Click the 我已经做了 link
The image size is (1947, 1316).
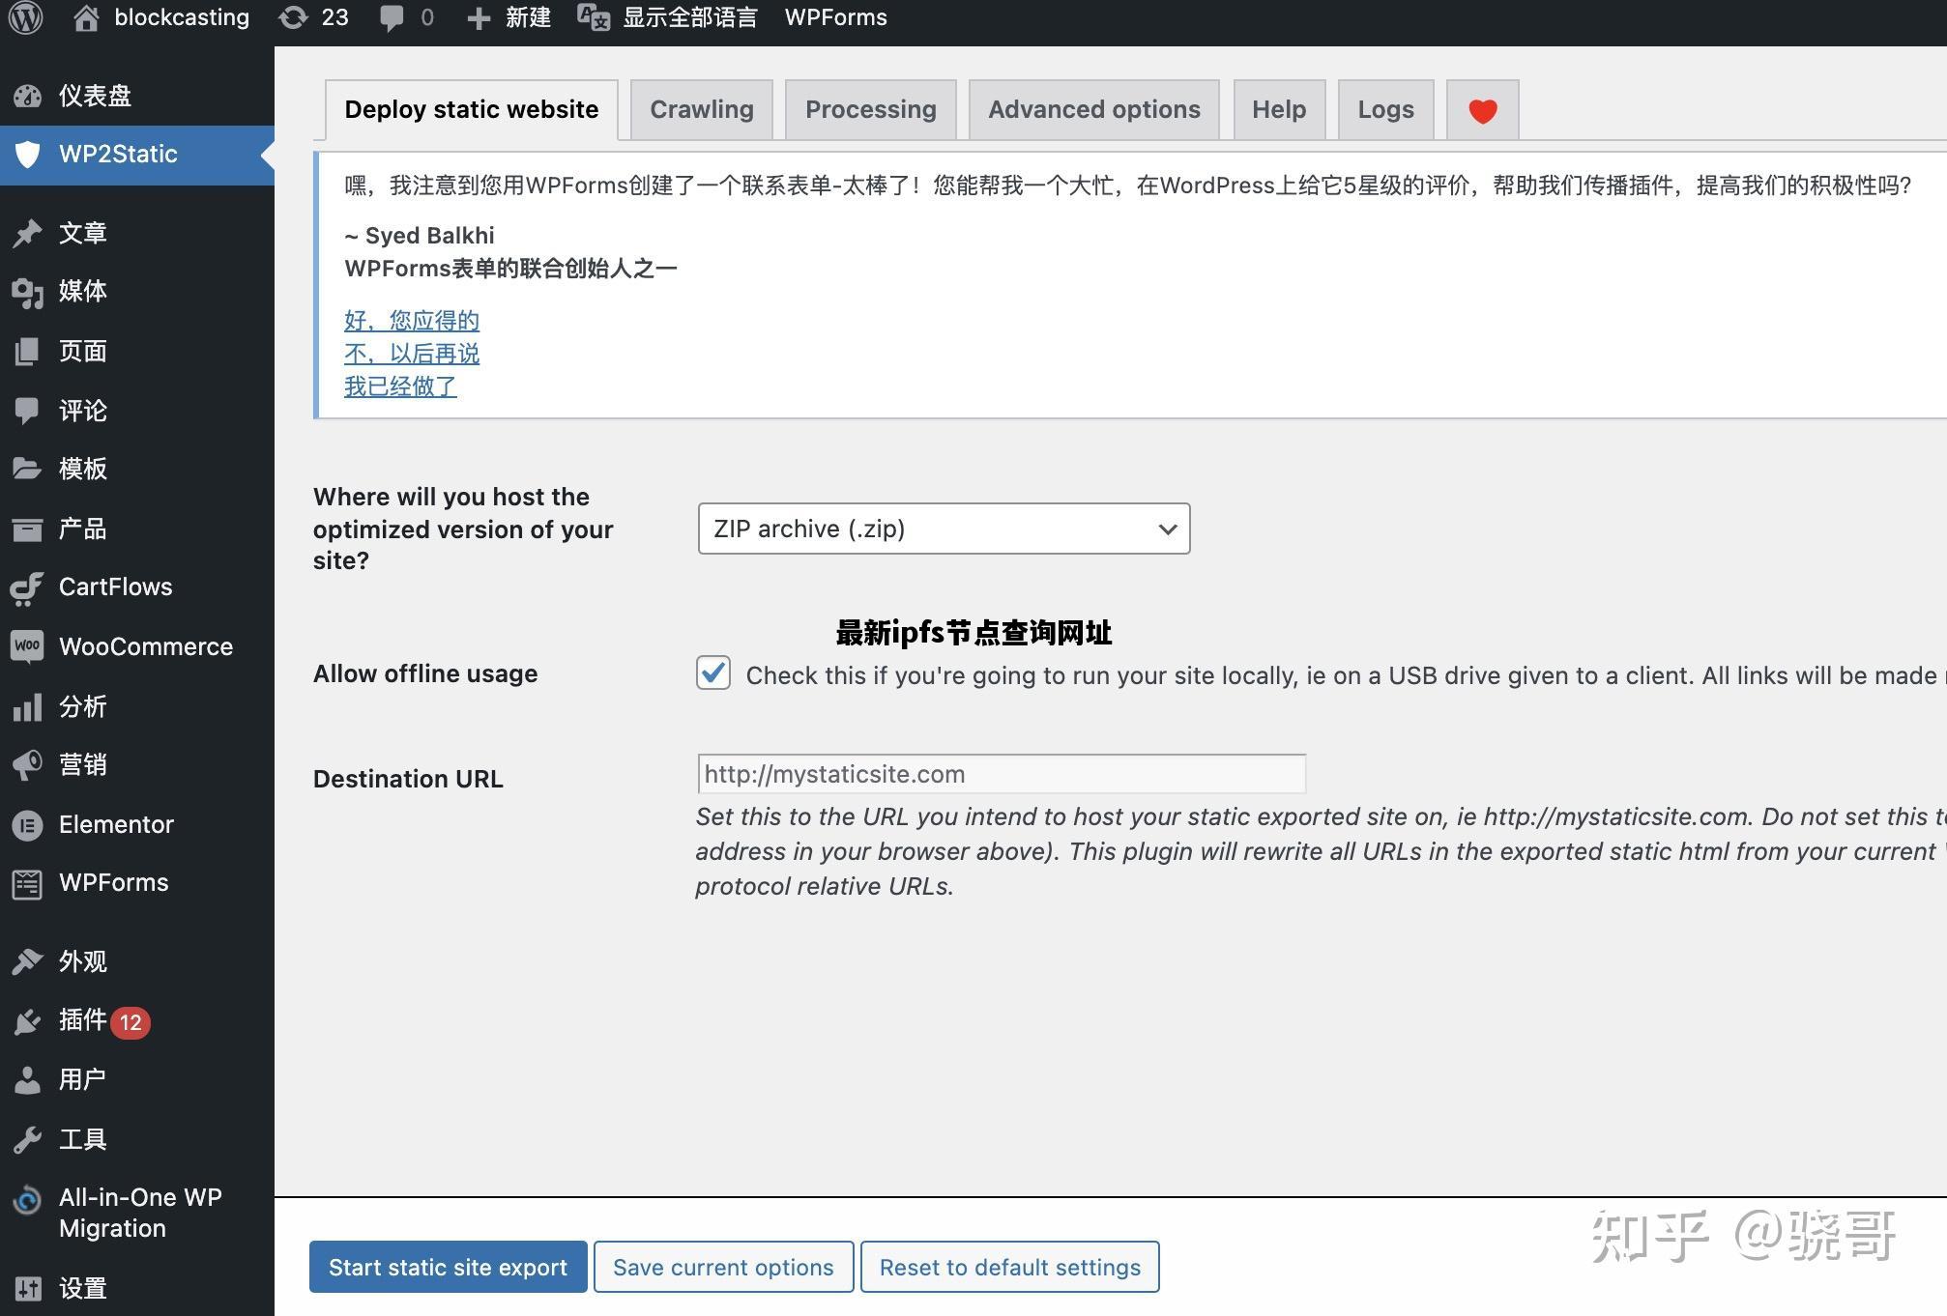tap(400, 386)
